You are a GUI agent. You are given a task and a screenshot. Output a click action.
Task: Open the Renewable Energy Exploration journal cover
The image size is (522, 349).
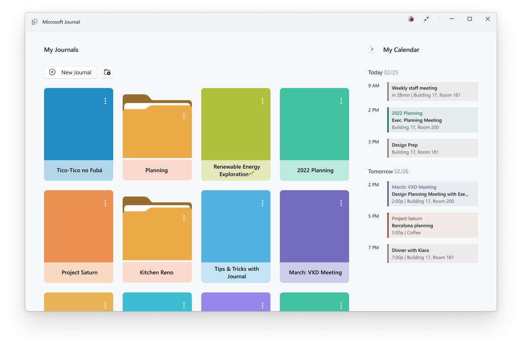[236, 124]
